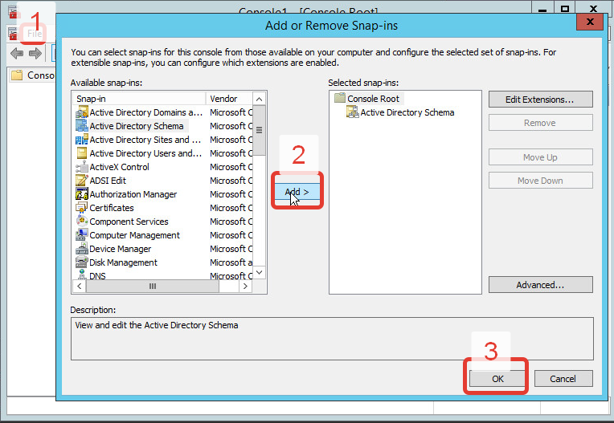Click the snap-in list scroll up arrow
Image resolution: width=614 pixels, height=423 pixels.
point(260,100)
